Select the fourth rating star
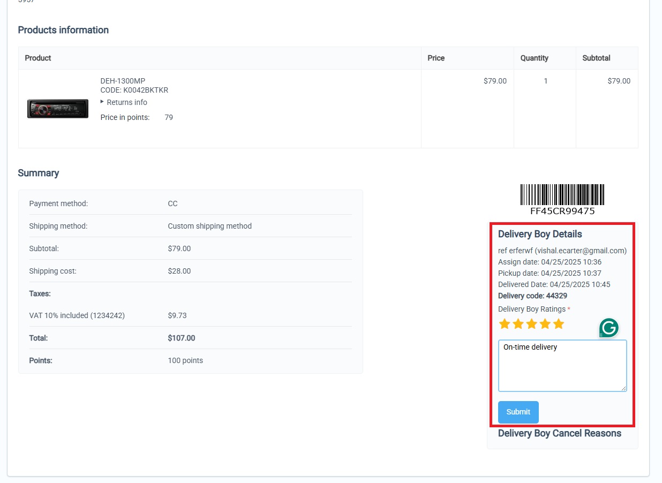Image resolution: width=662 pixels, height=483 pixels. click(x=545, y=324)
